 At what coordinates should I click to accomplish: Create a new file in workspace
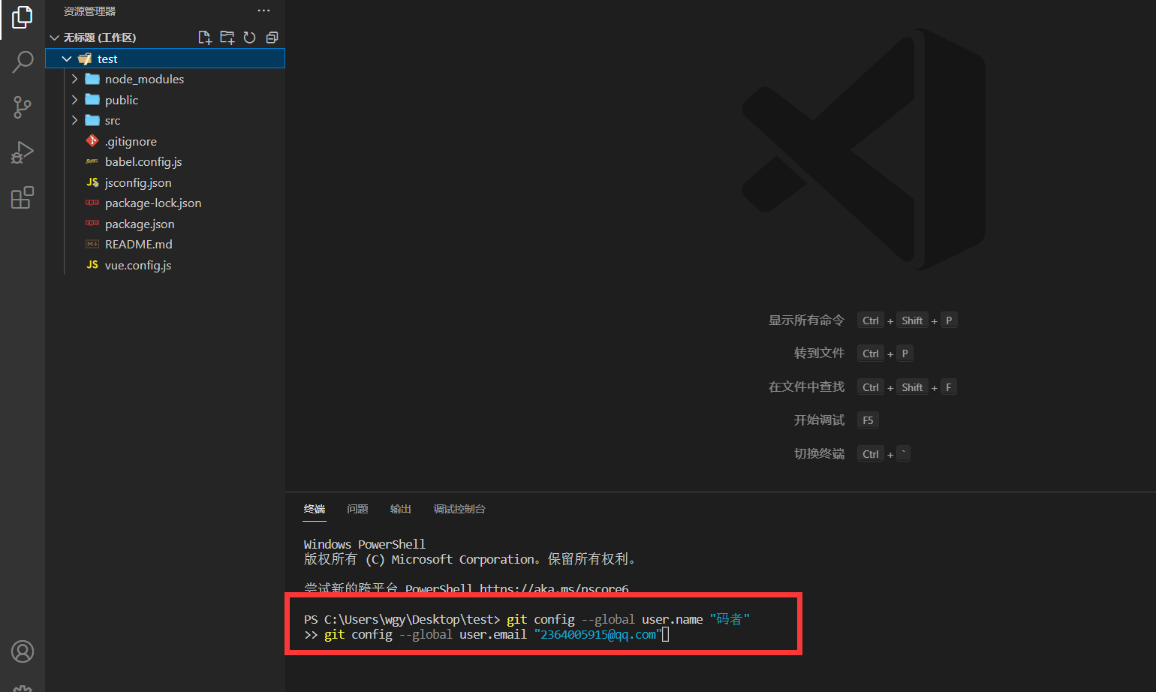[x=204, y=38]
